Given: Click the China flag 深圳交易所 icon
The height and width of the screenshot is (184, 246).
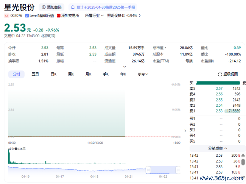Looking at the screenshot, I should point(59,16).
